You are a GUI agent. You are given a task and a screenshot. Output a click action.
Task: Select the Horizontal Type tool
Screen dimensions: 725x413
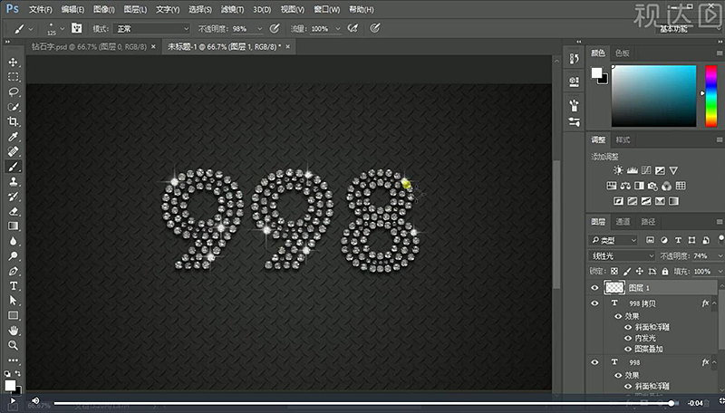coord(13,286)
